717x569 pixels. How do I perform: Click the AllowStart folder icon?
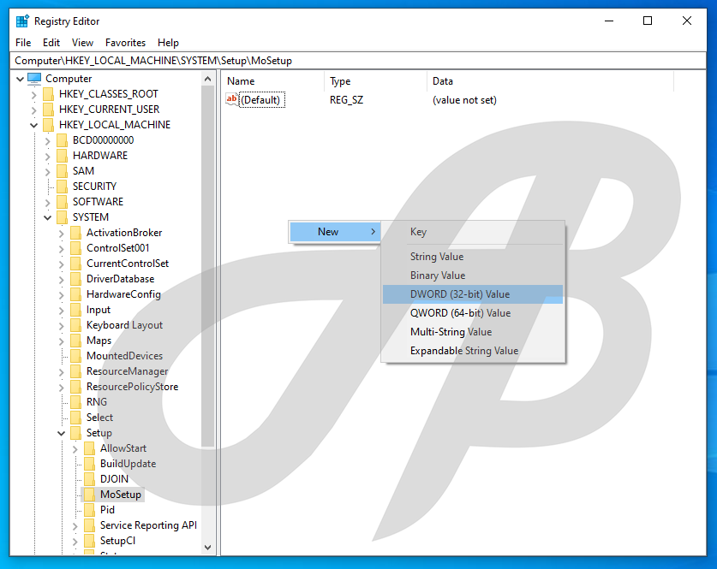tap(90, 448)
